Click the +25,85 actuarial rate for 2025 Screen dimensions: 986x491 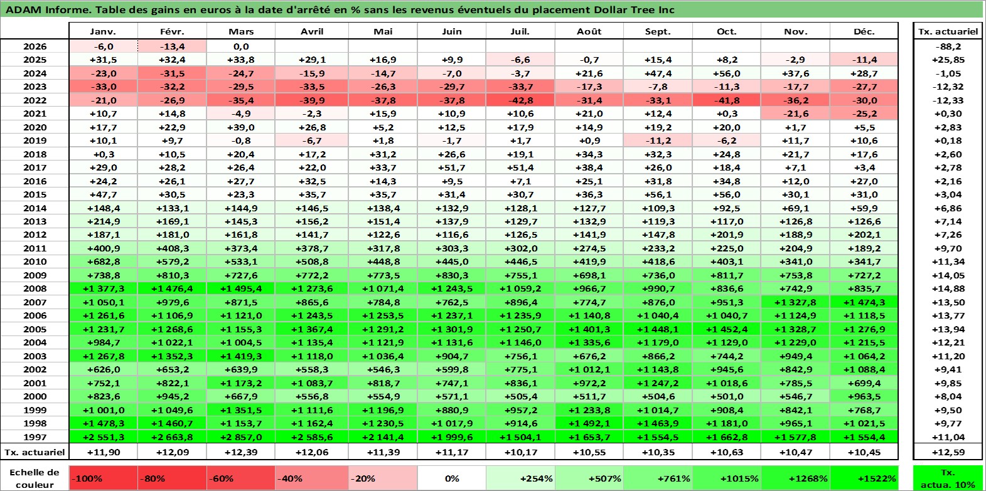948,60
